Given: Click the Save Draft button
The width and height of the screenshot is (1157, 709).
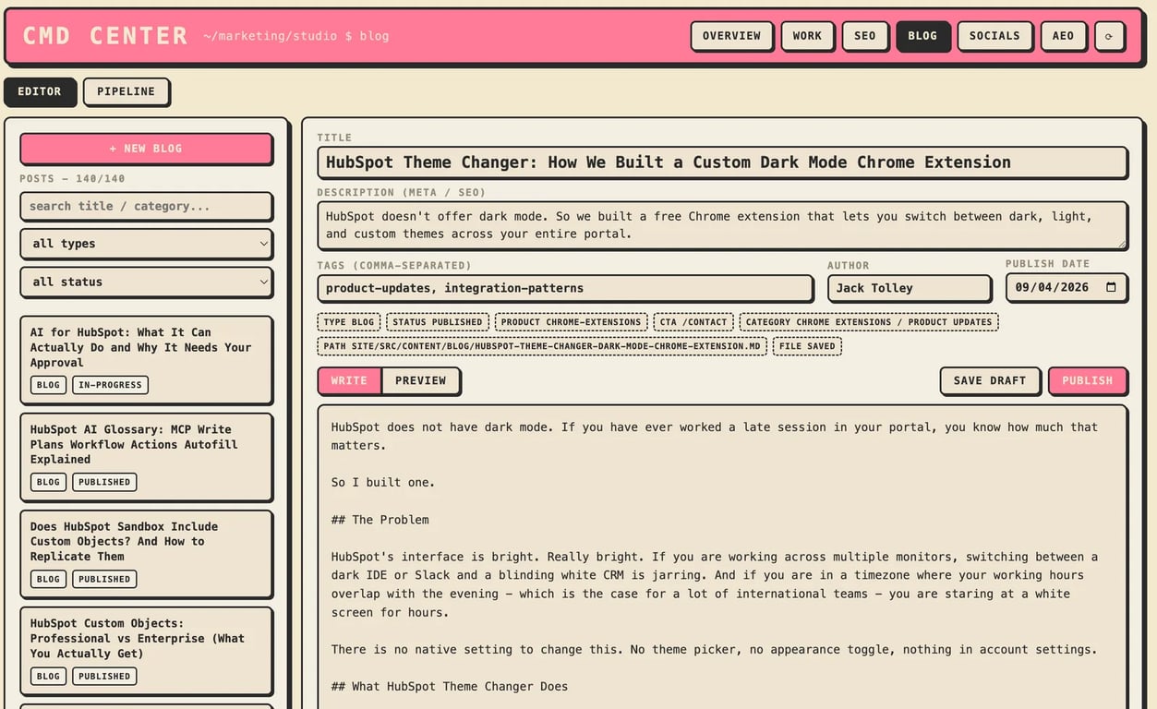Looking at the screenshot, I should click(x=990, y=380).
